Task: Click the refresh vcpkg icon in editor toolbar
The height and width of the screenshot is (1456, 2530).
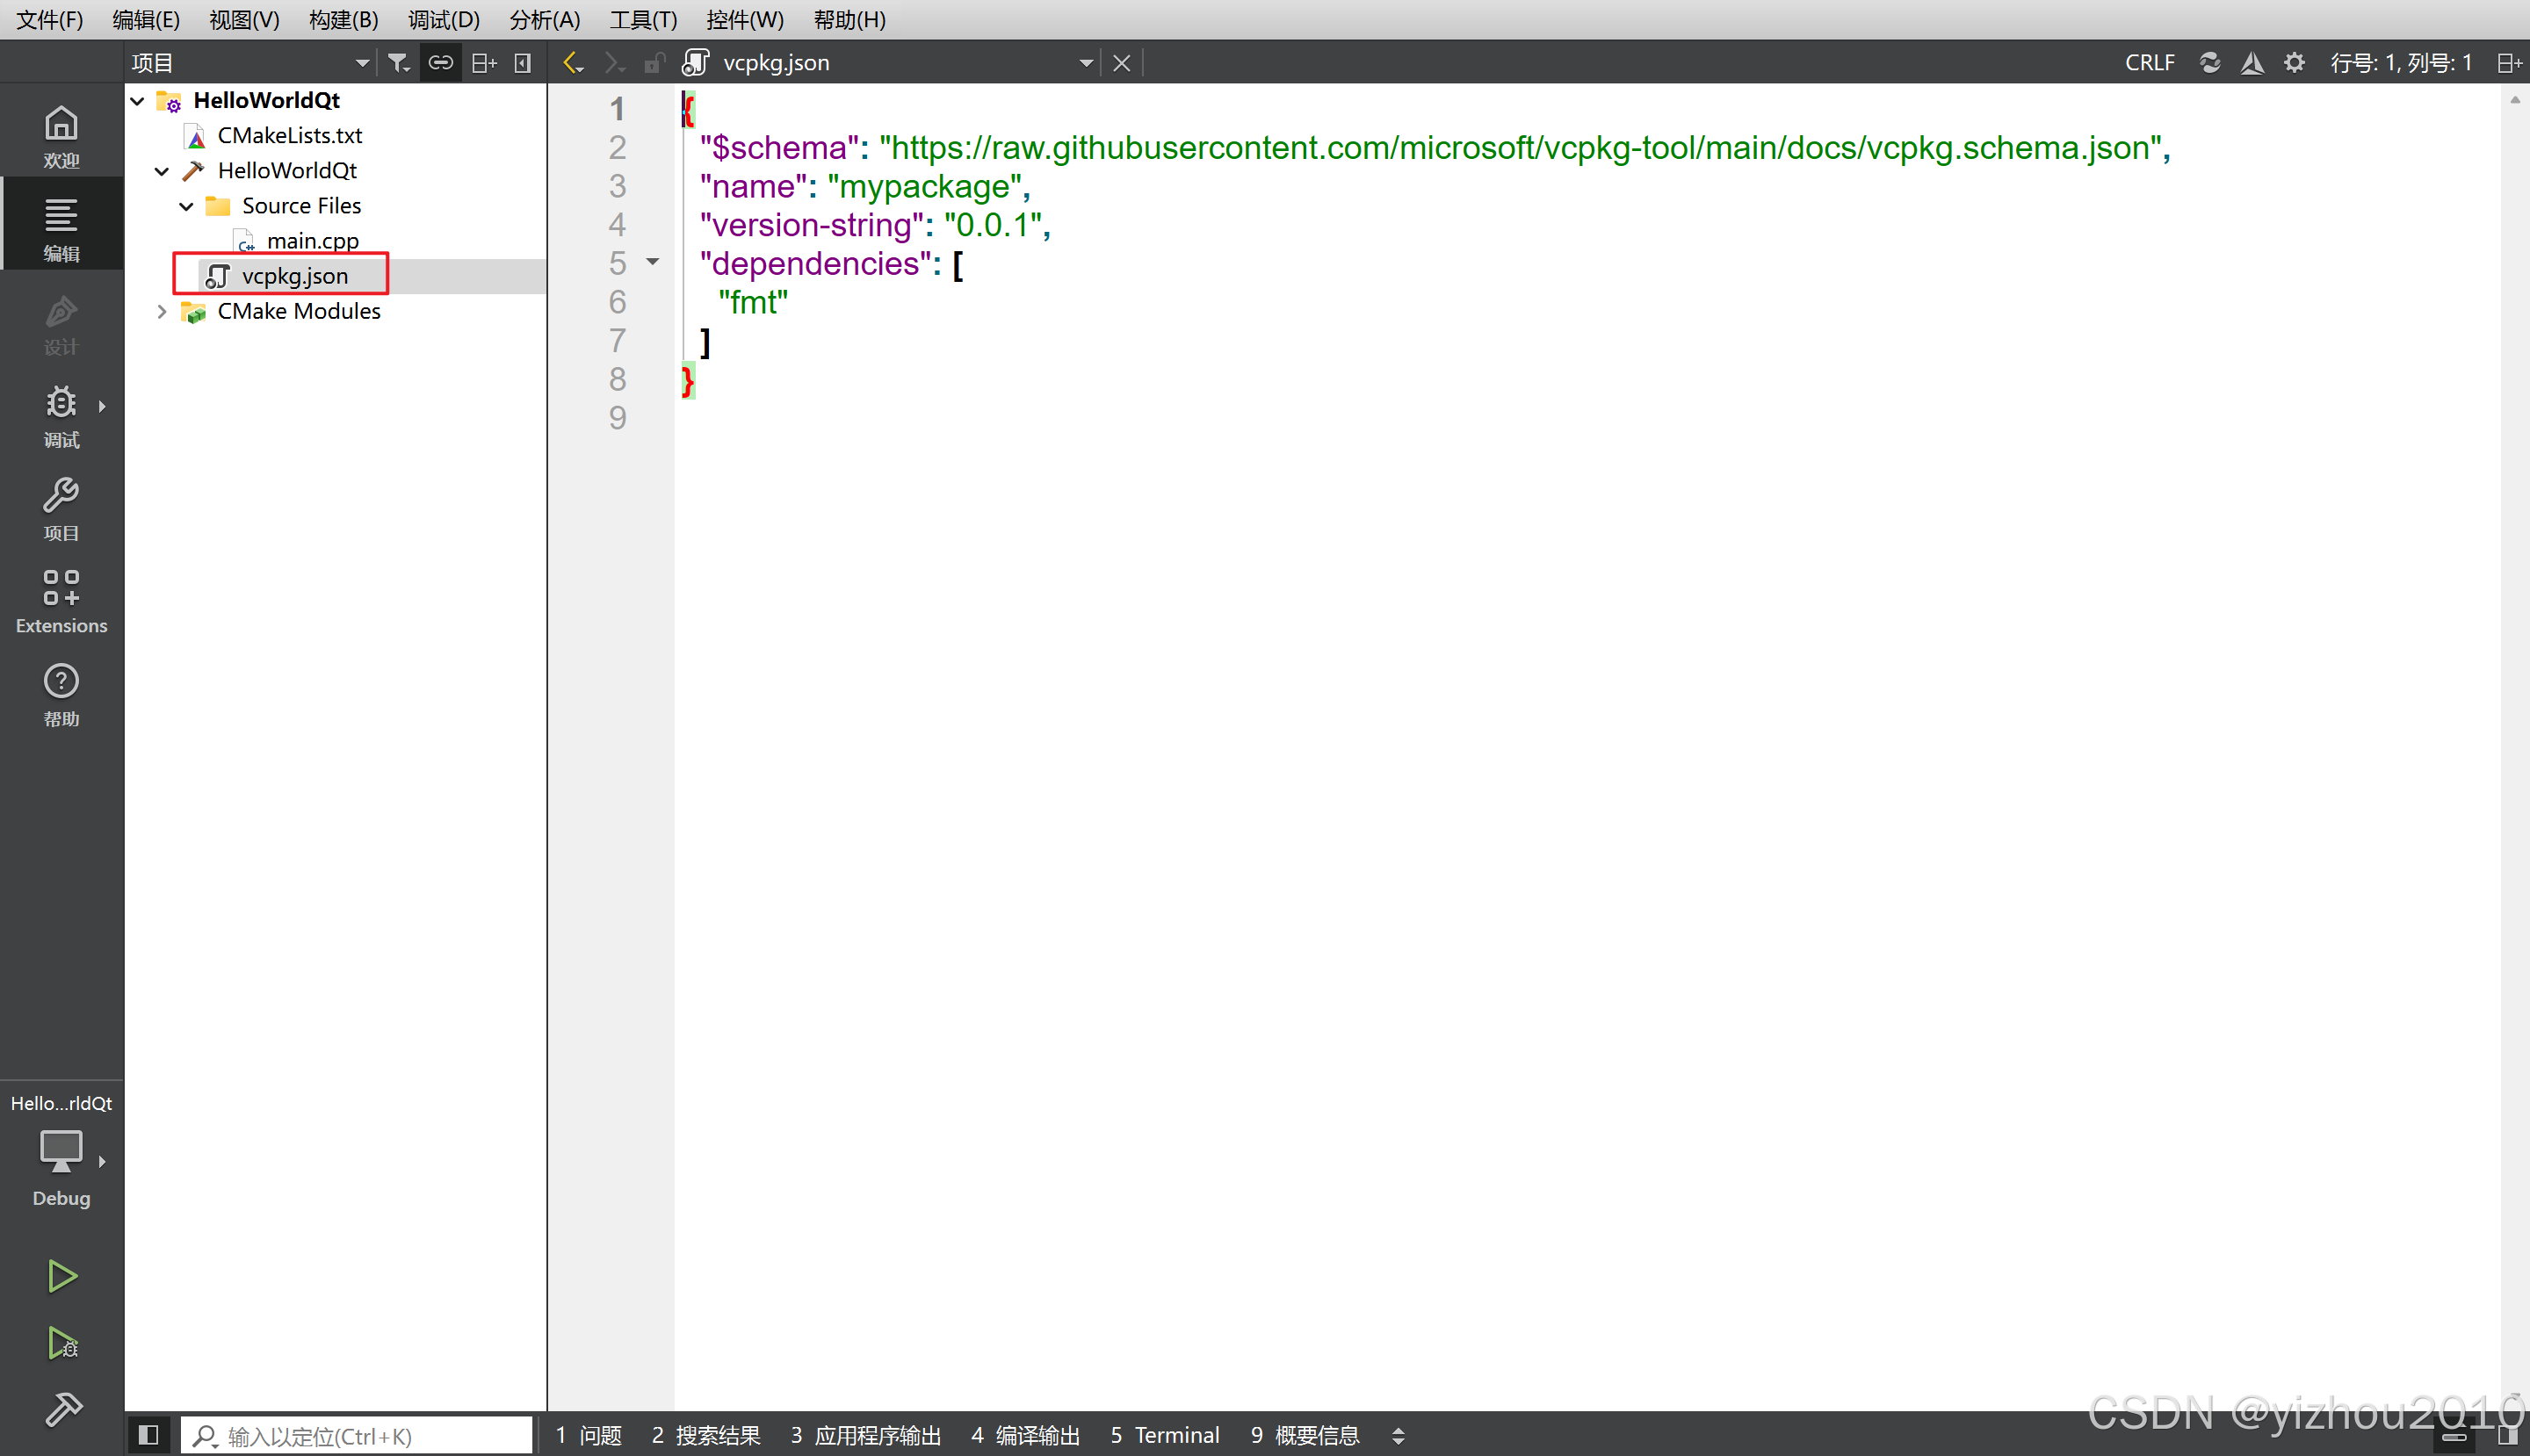Action: pos(2210,63)
